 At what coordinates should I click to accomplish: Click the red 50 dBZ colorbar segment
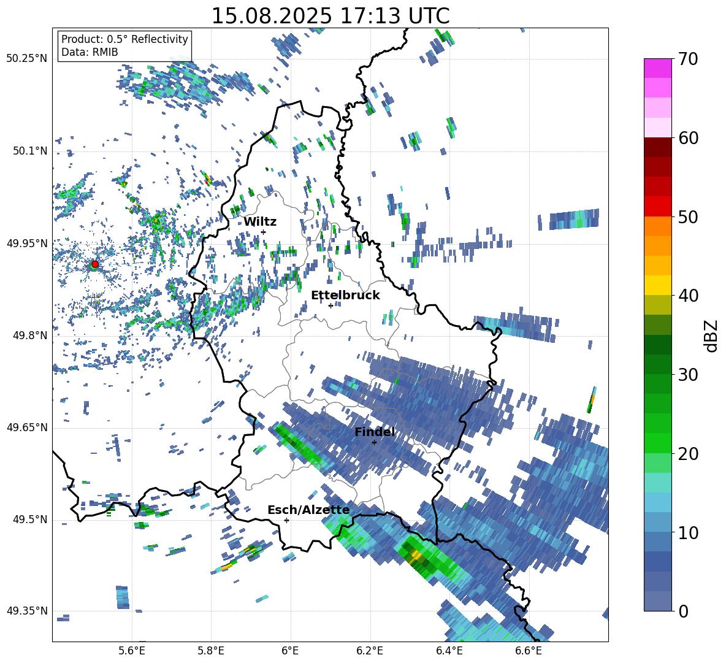[x=658, y=207]
